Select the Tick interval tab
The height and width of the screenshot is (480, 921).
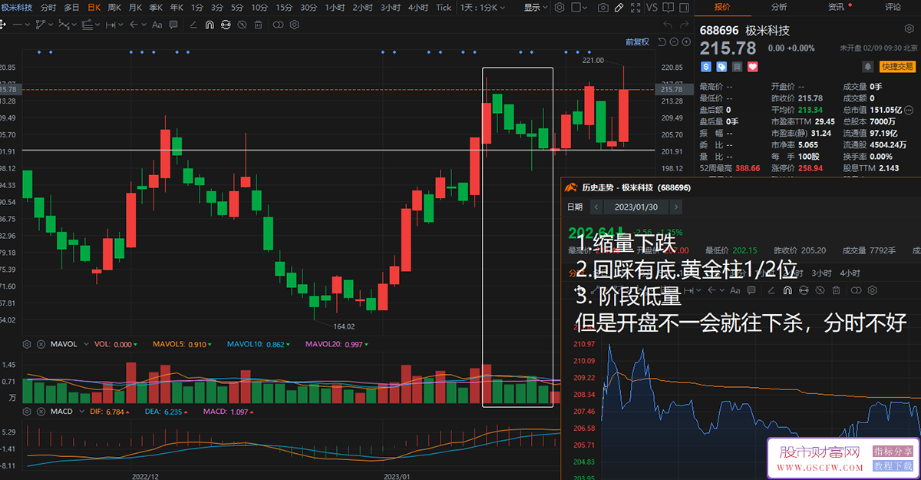444,8
